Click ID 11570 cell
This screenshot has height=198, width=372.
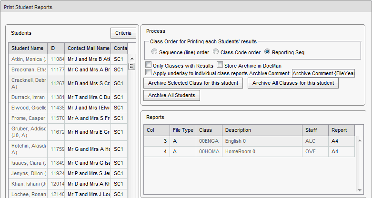click(x=56, y=118)
